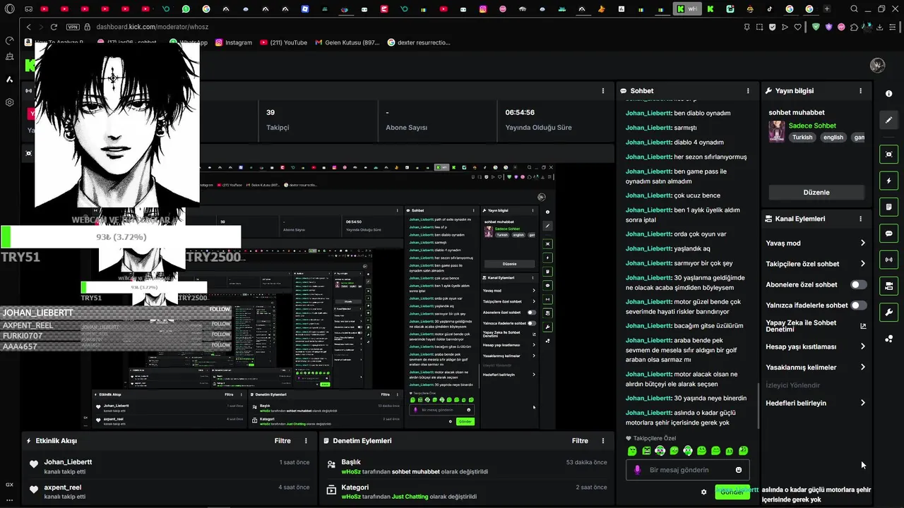The width and height of the screenshot is (904, 508).
Task: Click the settings gear in left rail
Action: (10, 102)
